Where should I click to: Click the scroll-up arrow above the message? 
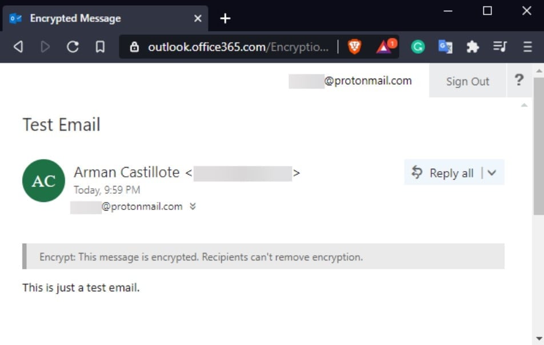point(524,105)
